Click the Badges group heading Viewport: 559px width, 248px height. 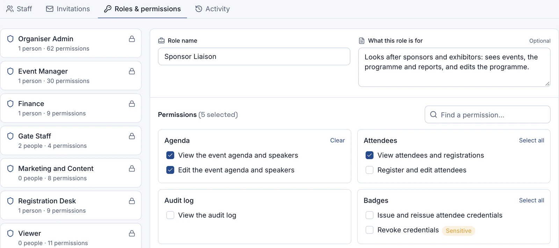pos(376,201)
